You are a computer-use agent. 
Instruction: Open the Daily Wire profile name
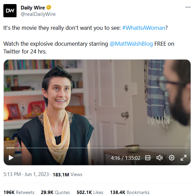click(x=33, y=8)
